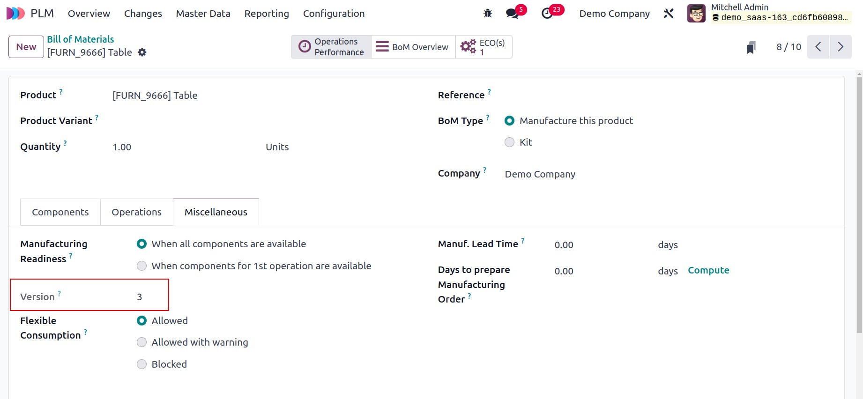Open the Reporting menu
The image size is (863, 399).
click(x=267, y=14)
